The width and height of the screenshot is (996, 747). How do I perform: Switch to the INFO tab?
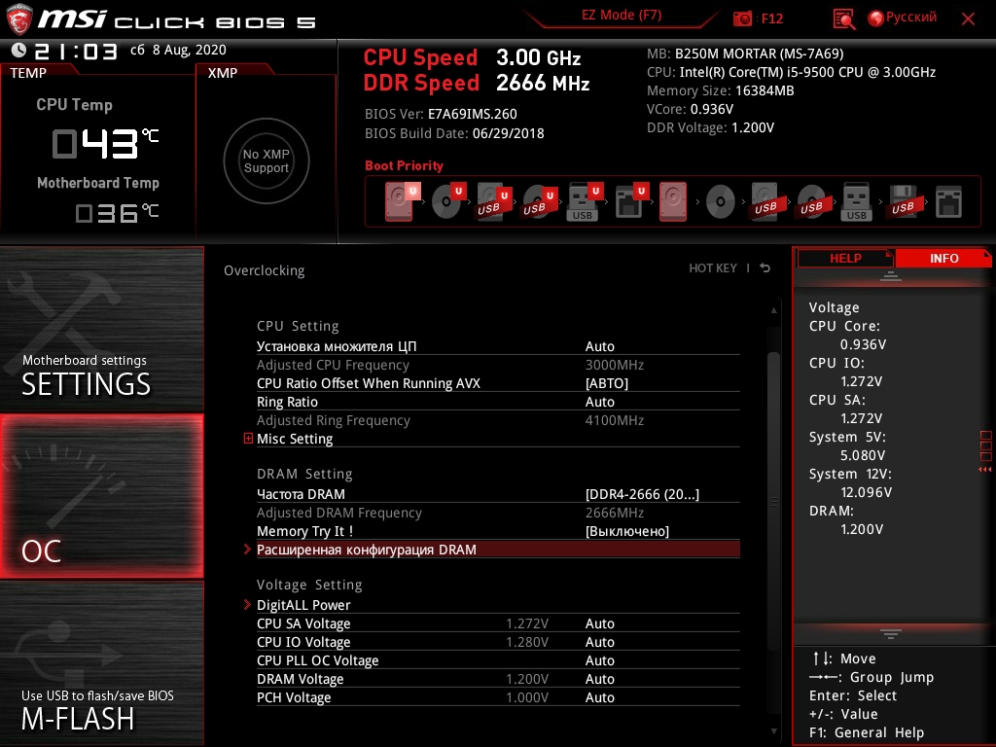tap(943, 258)
